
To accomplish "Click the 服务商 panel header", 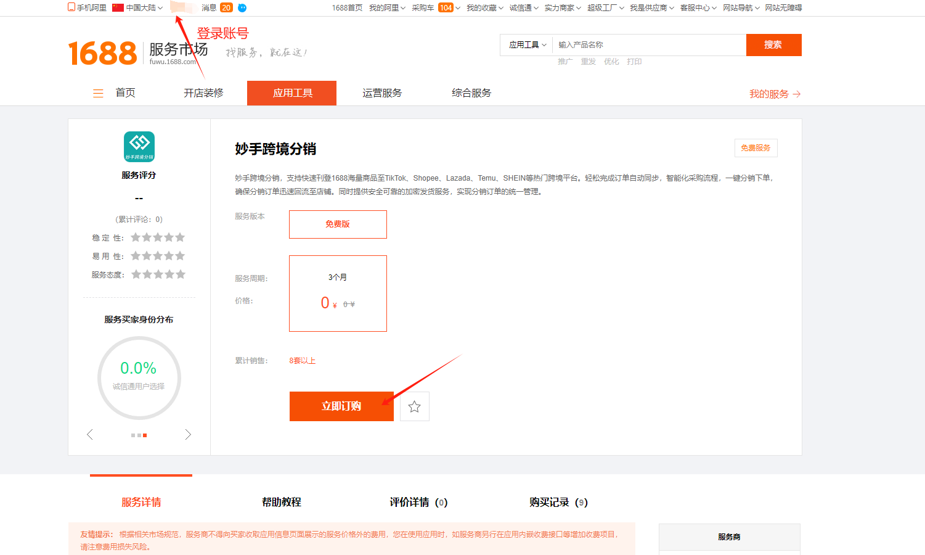I will click(x=730, y=537).
